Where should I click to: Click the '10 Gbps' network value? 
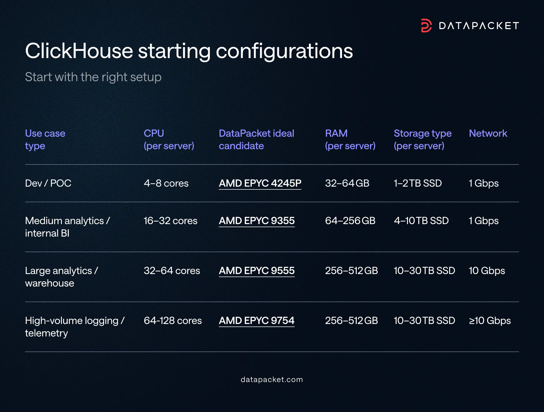(x=486, y=271)
